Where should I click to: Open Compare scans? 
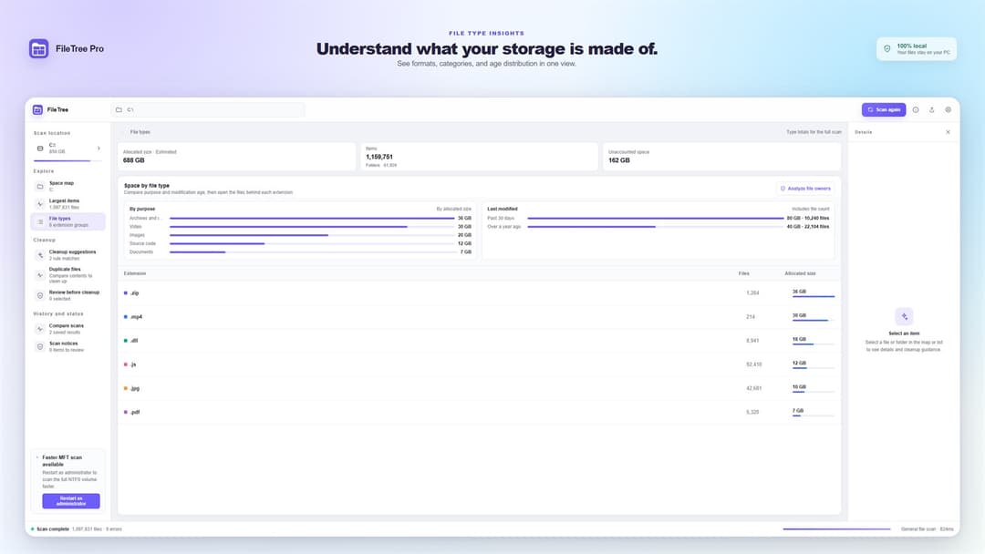coord(67,329)
